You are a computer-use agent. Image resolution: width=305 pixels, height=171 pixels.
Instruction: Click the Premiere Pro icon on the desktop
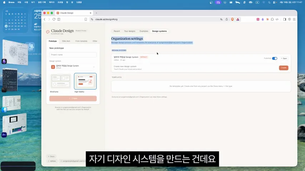[x=4, y=135]
